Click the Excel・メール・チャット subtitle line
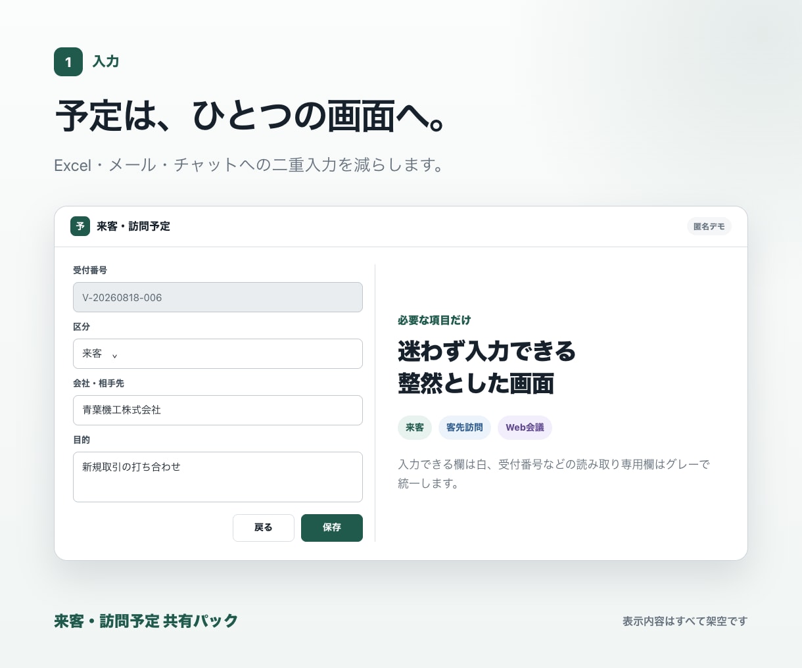The width and height of the screenshot is (802, 668). (248, 165)
